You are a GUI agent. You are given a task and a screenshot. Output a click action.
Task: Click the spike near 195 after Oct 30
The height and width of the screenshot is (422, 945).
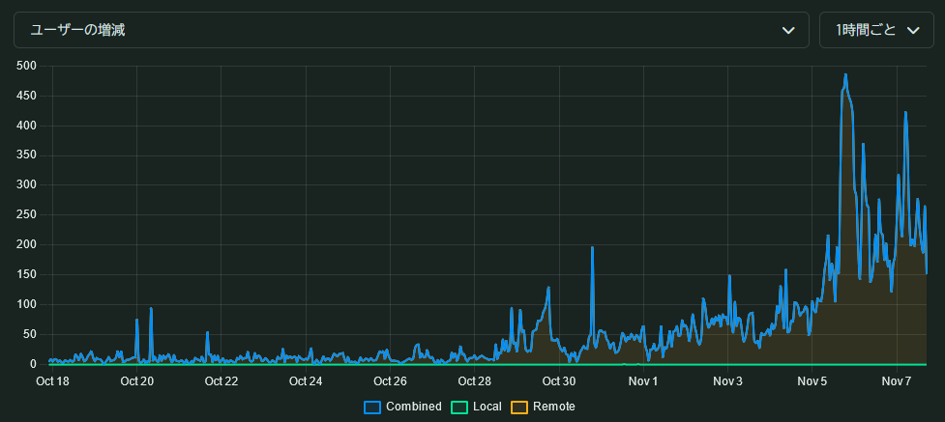pyautogui.click(x=592, y=248)
